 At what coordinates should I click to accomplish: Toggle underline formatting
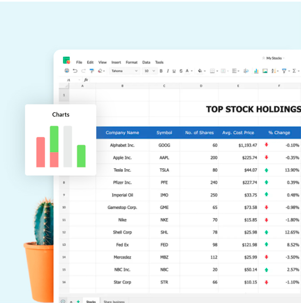174,71
